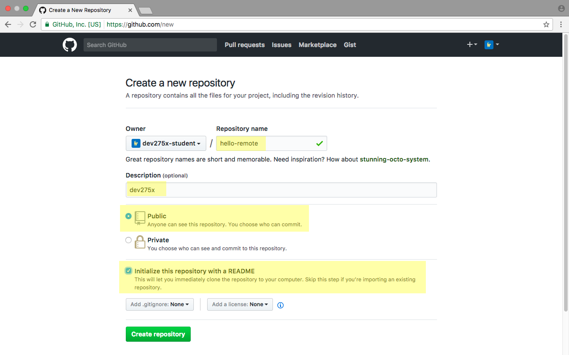The width and height of the screenshot is (569, 355).
Task: Open the plus create-new menu
Action: 472,44
